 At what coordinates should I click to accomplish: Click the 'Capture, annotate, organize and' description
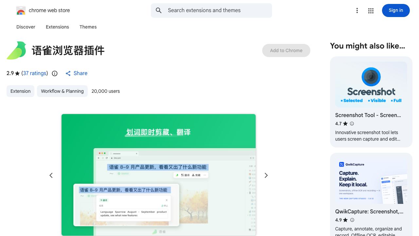369,229
